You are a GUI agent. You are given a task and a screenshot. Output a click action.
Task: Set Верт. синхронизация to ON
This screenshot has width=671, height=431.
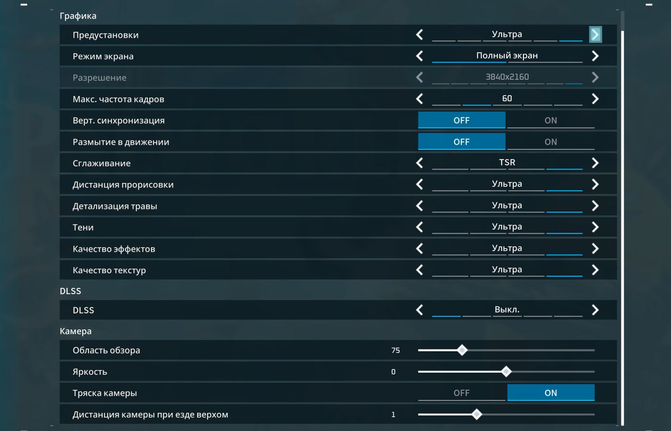551,120
